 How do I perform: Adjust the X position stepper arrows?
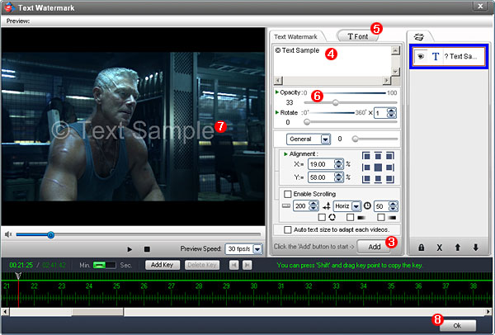(339, 164)
